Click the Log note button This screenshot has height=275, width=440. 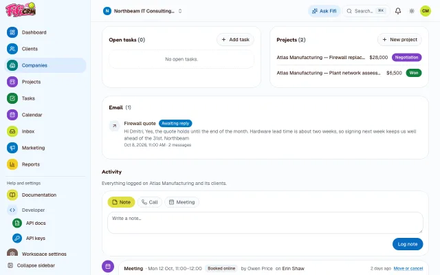[x=408, y=244]
